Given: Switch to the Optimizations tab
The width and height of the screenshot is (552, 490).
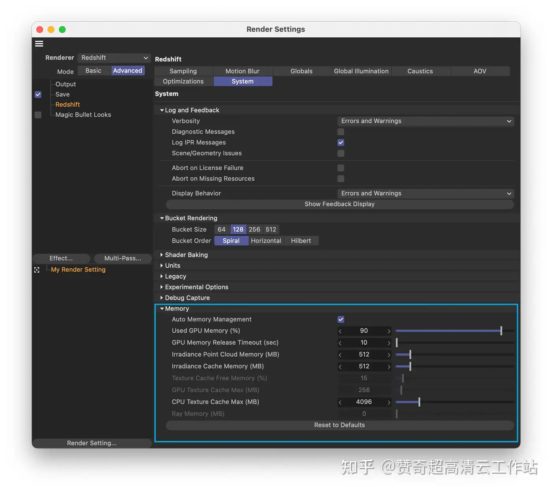Looking at the screenshot, I should pyautogui.click(x=183, y=81).
